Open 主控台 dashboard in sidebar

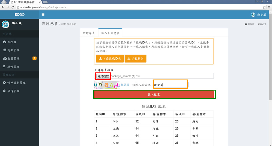[x=11, y=42]
